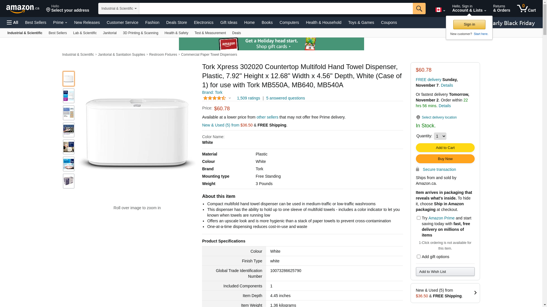Click the yellow Sign in button
The height and width of the screenshot is (307, 547).
pos(469,25)
